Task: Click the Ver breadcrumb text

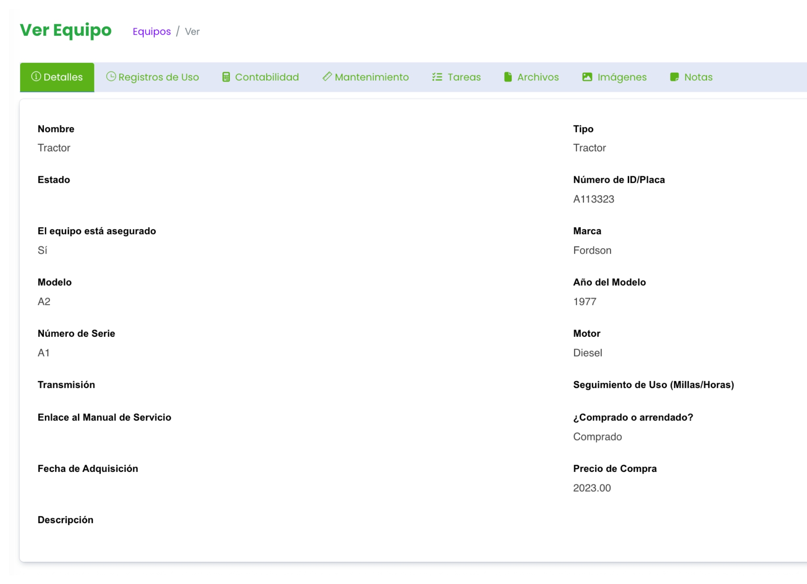Action: click(x=192, y=31)
